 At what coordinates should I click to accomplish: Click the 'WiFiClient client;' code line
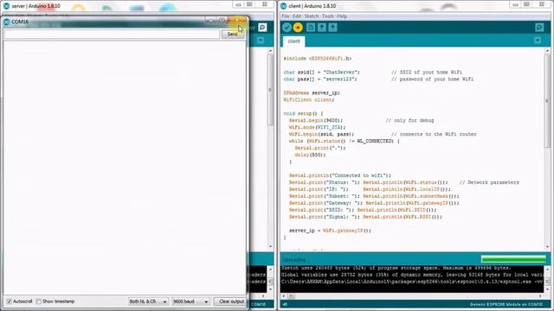pyautogui.click(x=309, y=100)
